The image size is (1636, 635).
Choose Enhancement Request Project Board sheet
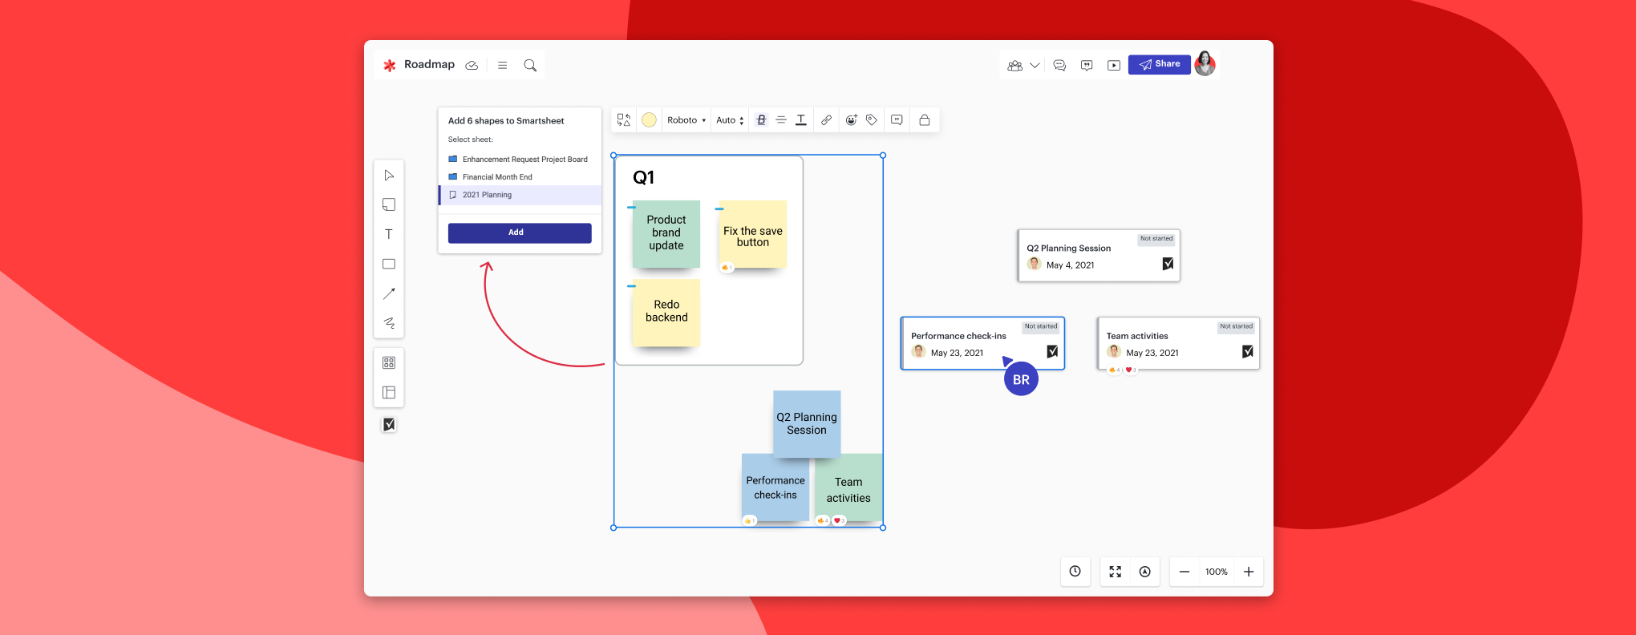tap(524, 160)
